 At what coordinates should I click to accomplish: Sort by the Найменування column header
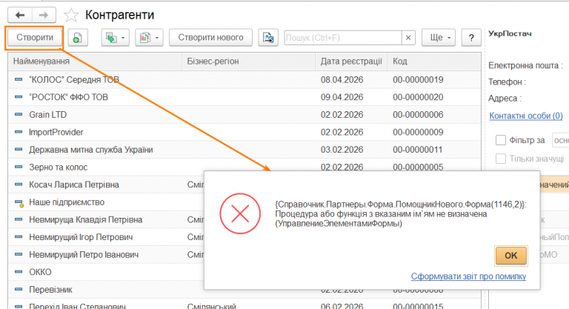click(x=95, y=62)
